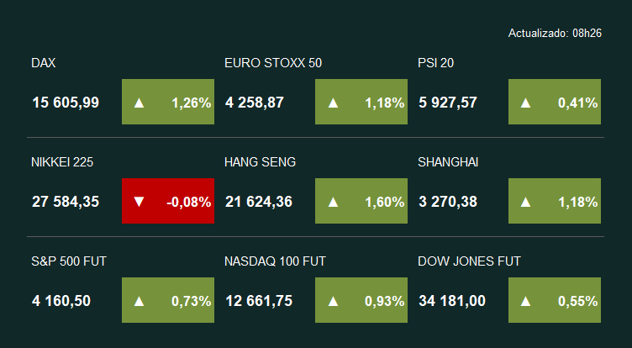Click the SHANGHAI value 3 270,38

[448, 202]
